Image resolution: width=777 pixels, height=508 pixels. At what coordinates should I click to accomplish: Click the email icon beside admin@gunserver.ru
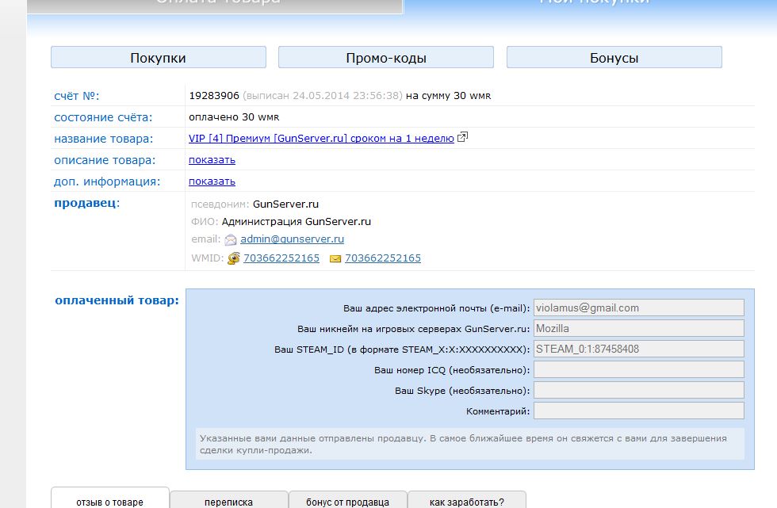click(231, 239)
